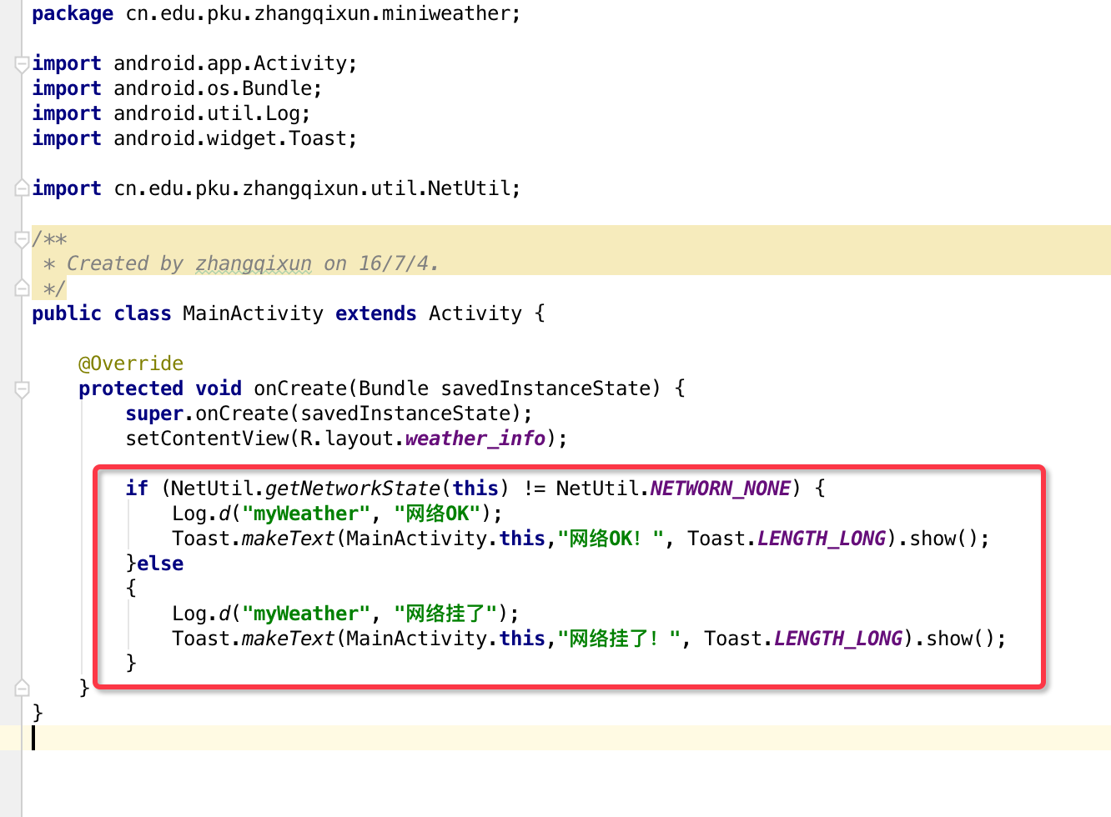This screenshot has height=817, width=1111.
Task: Click the else keyword
Action: (x=160, y=564)
